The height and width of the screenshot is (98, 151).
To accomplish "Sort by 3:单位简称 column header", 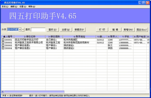I will (x=54, y=37).
